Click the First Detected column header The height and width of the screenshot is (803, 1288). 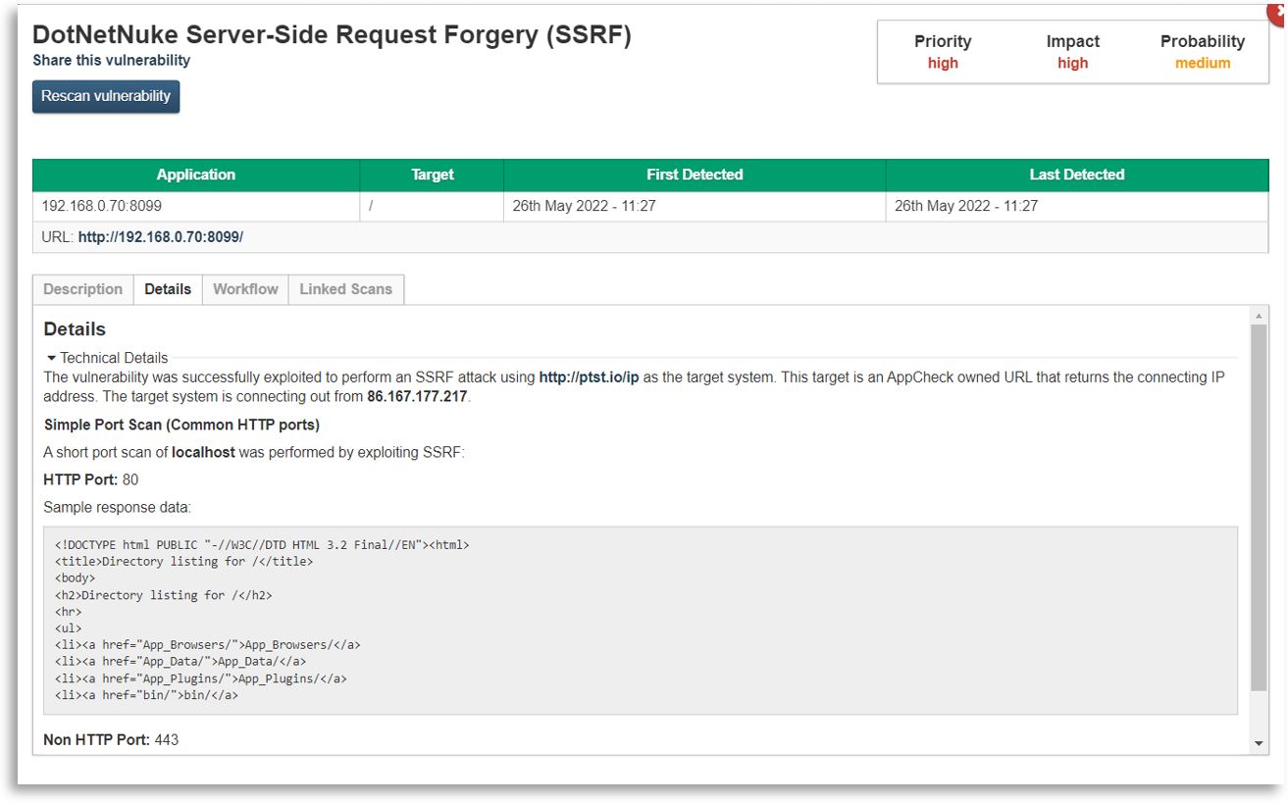coord(695,175)
